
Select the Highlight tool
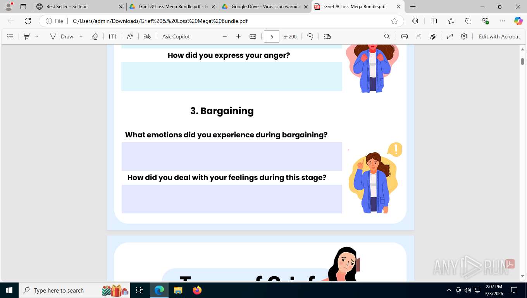point(27,36)
